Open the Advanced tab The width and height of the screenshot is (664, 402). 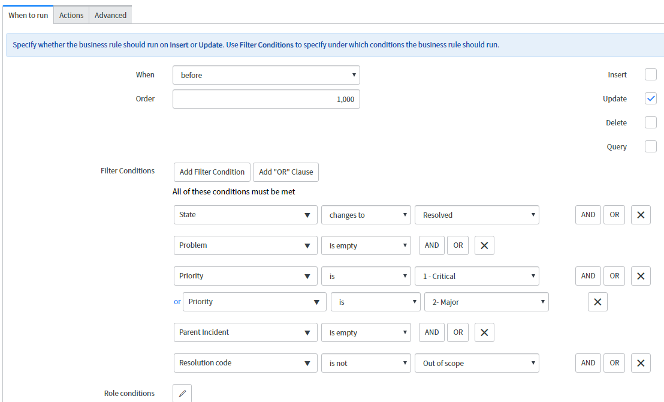[110, 14]
